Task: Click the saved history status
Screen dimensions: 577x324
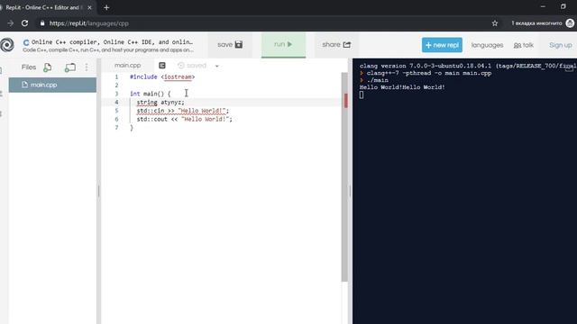Action: click(x=192, y=66)
